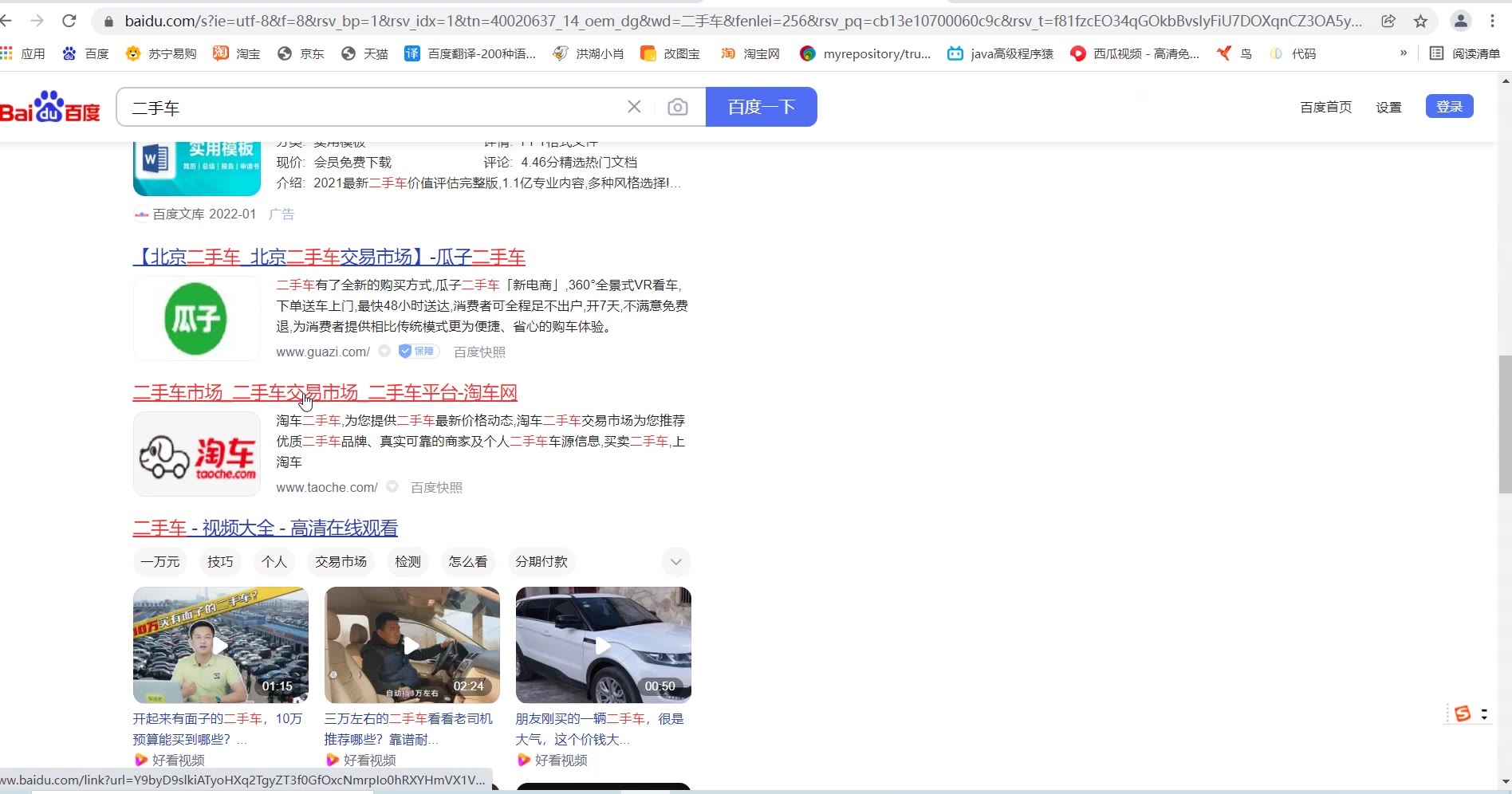
Task: Open the taoche.com result options dropdown icon
Action: pyautogui.click(x=392, y=487)
